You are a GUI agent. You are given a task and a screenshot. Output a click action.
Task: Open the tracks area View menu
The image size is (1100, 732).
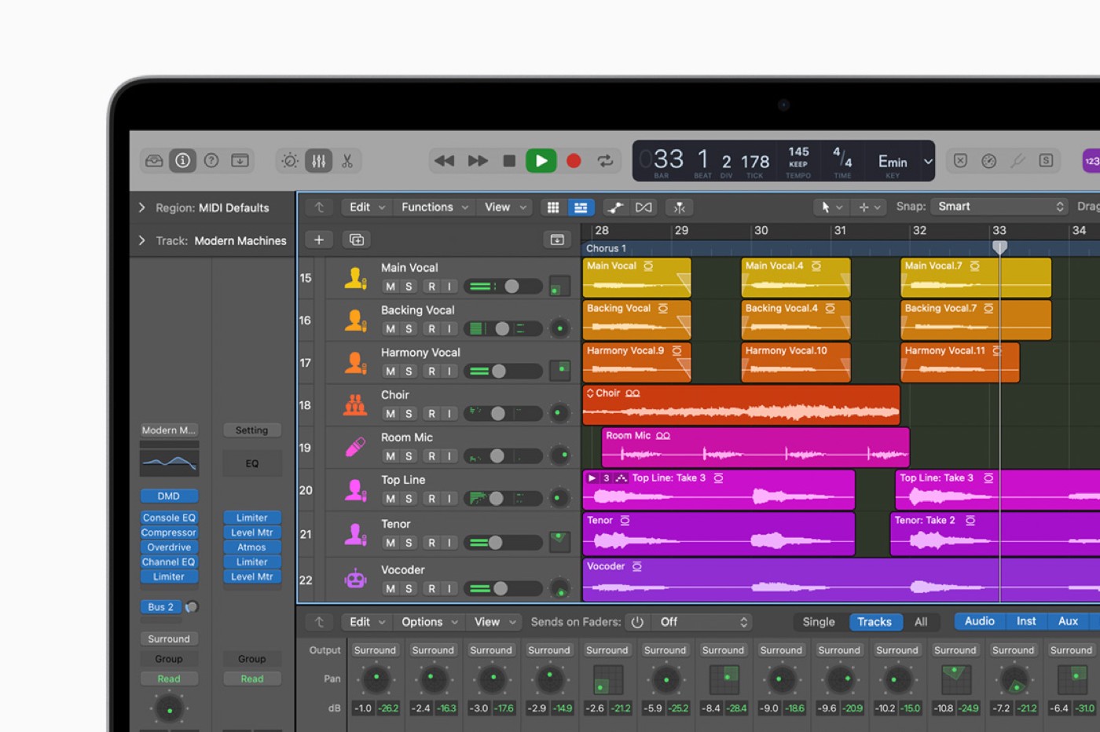tap(504, 207)
